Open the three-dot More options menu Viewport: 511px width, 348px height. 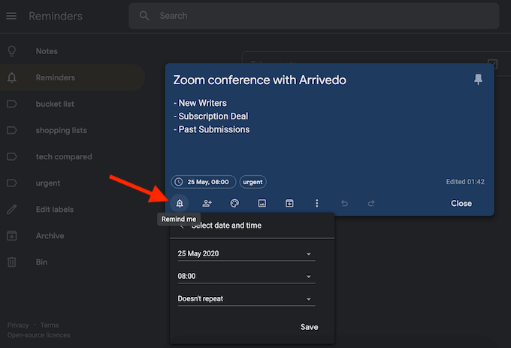[317, 203]
